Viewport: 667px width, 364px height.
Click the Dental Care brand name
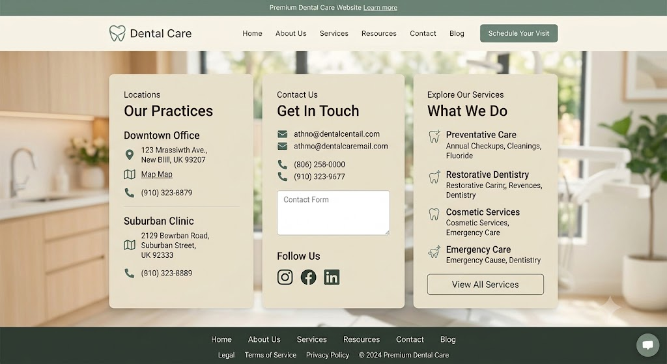tap(161, 33)
